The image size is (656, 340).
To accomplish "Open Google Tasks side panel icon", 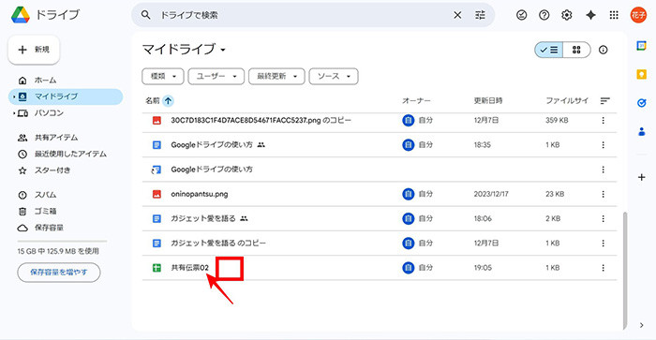I will pyautogui.click(x=641, y=103).
